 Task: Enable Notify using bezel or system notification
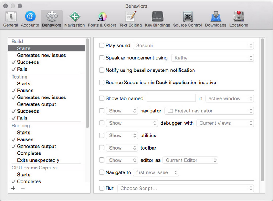(102, 70)
